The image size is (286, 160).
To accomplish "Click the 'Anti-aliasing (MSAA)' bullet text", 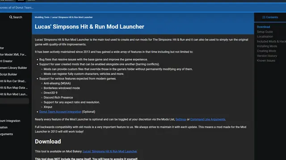I will 57,83.
